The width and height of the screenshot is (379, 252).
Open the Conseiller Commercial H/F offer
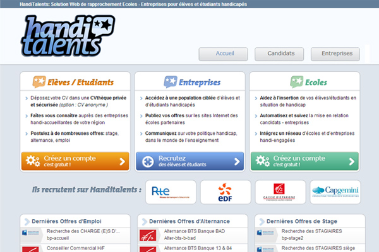(75, 248)
